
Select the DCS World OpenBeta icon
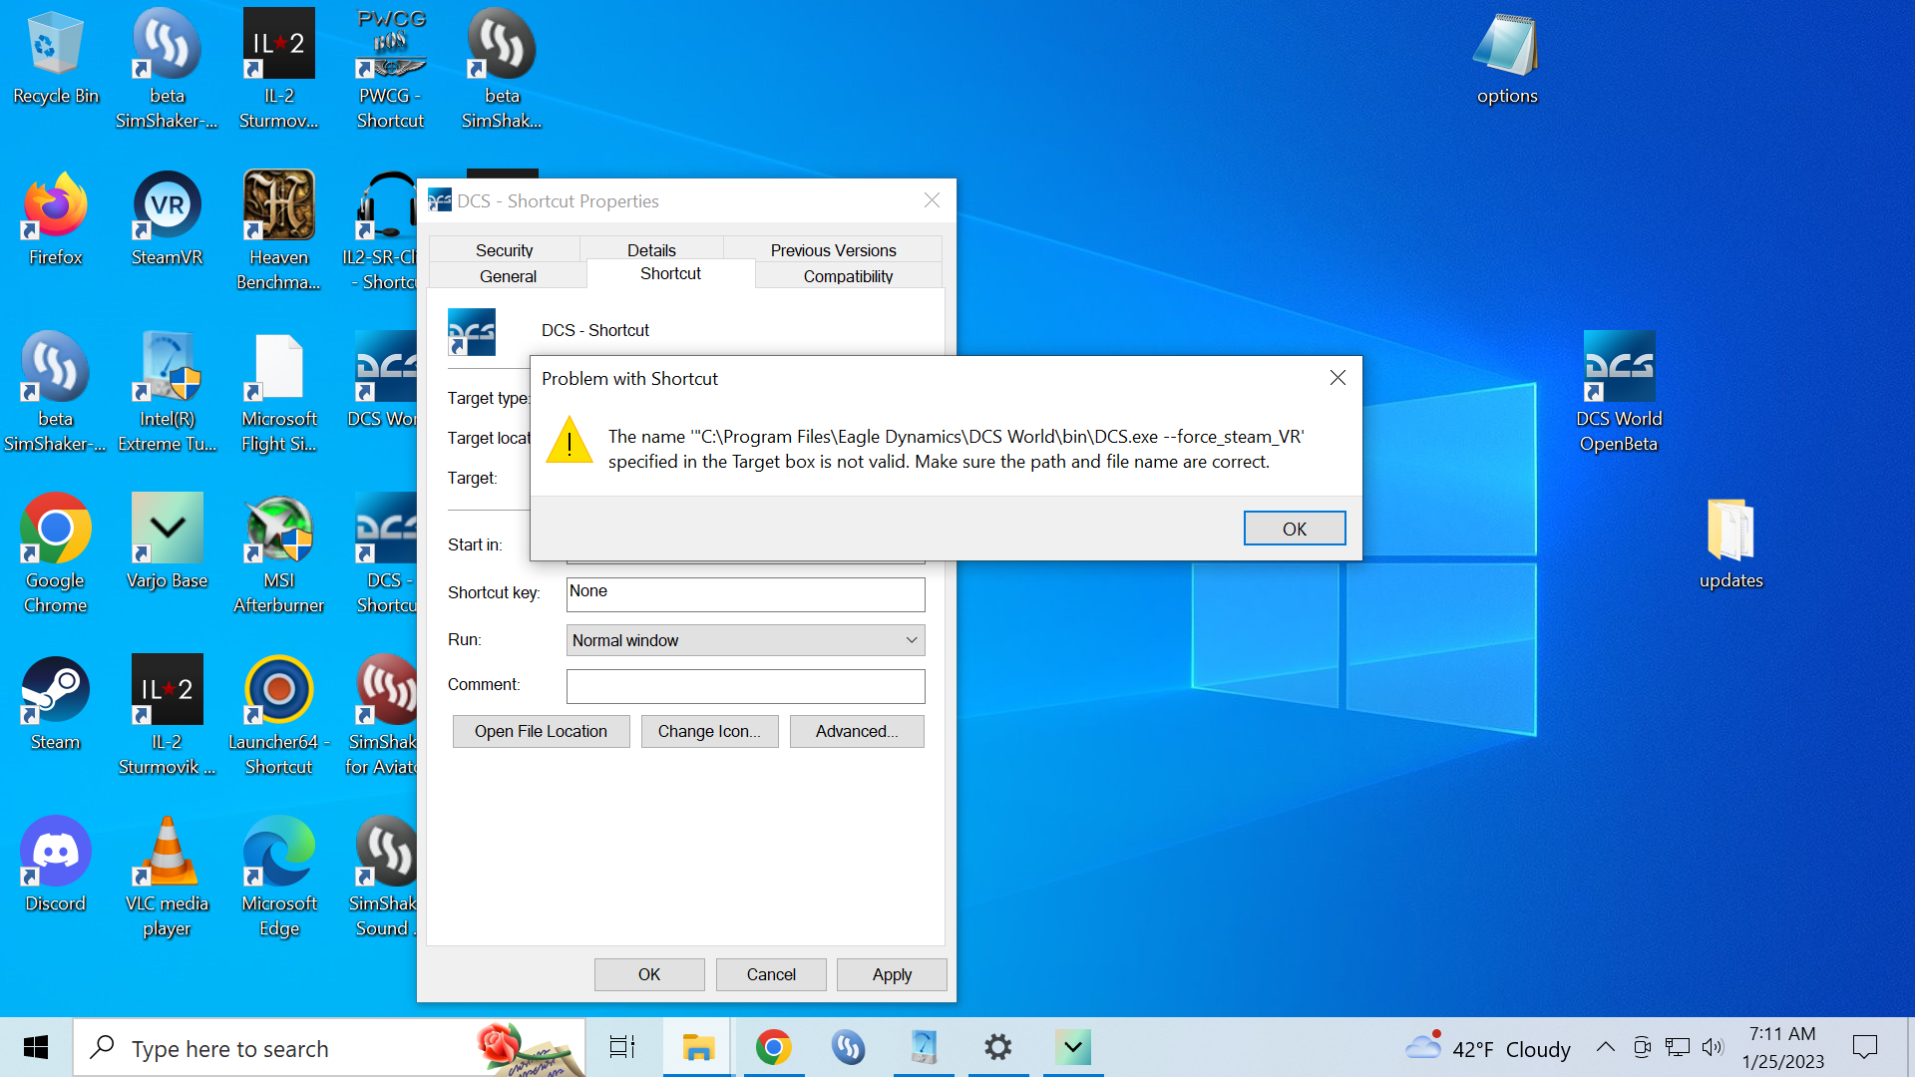[x=1619, y=393]
